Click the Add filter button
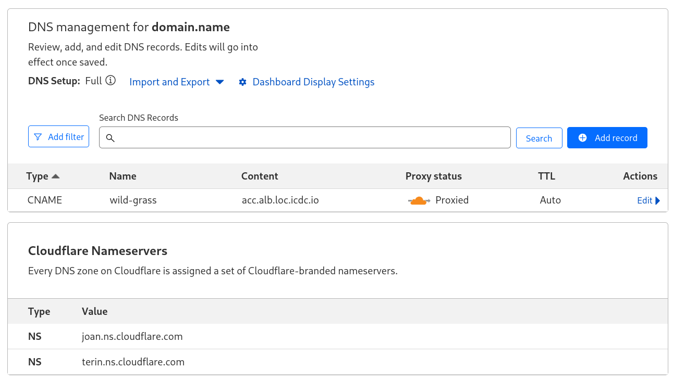673x381 pixels. point(58,137)
